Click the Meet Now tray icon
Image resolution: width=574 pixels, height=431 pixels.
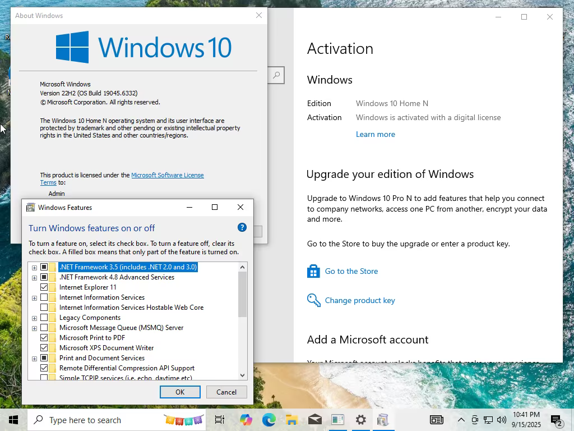pyautogui.click(x=475, y=420)
